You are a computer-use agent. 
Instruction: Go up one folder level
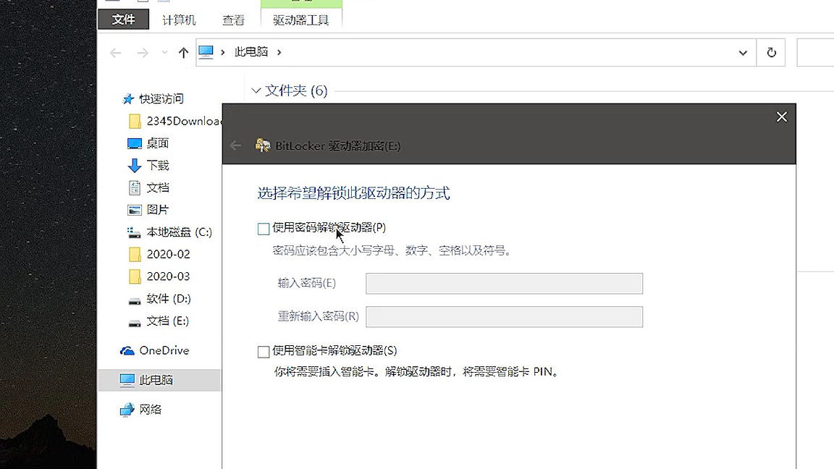183,53
